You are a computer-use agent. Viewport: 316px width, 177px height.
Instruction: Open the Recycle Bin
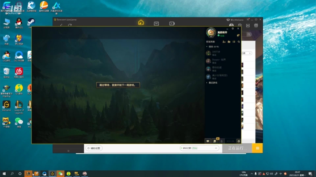tap(7, 73)
